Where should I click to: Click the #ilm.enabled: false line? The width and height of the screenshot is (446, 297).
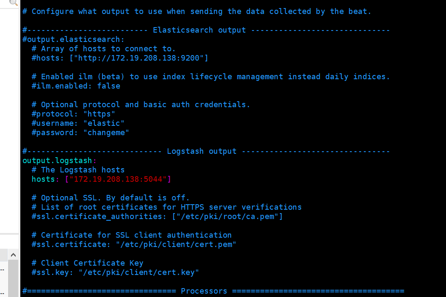(76, 86)
